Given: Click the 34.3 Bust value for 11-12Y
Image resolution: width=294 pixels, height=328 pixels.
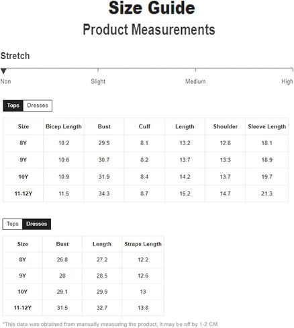Looking at the screenshot, I should tap(104, 194).
